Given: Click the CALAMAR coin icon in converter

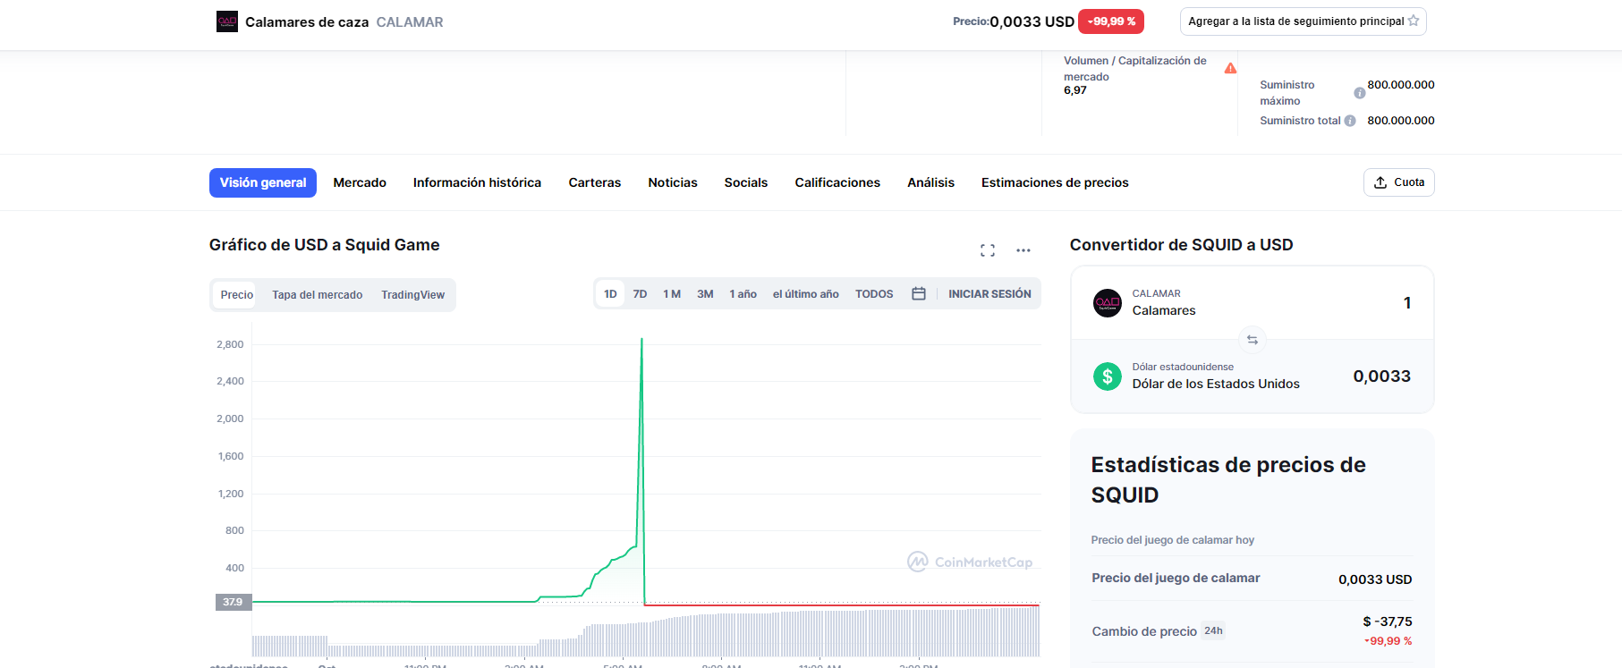Looking at the screenshot, I should pyautogui.click(x=1108, y=303).
